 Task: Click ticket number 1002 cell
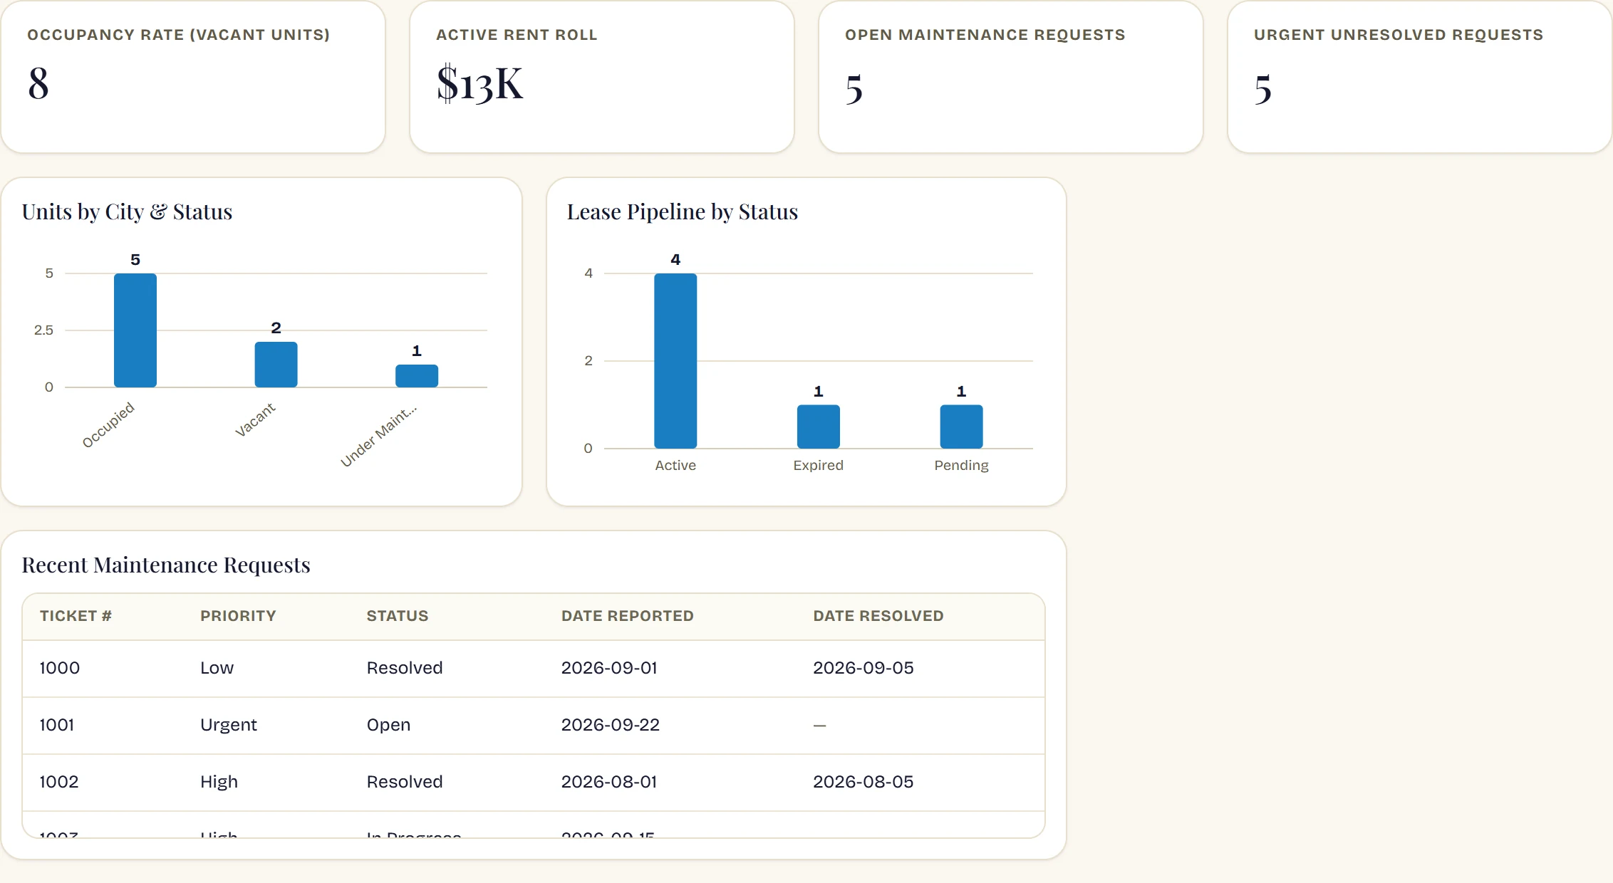coord(59,782)
